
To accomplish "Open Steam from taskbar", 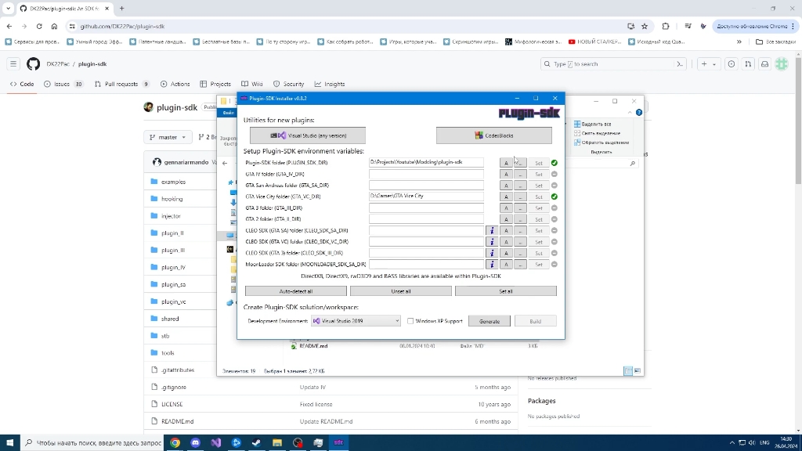I will click(x=257, y=443).
